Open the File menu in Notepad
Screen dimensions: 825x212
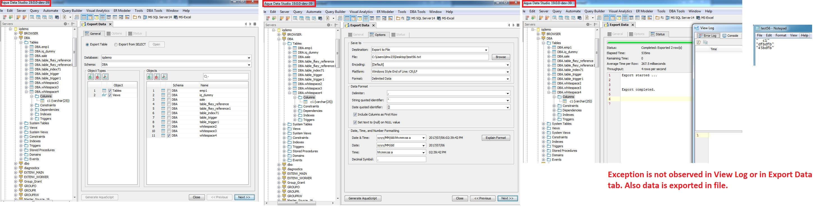pos(760,36)
